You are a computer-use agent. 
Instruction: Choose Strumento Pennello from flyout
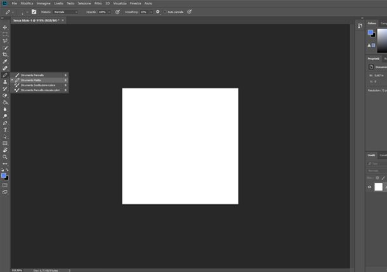point(40,75)
